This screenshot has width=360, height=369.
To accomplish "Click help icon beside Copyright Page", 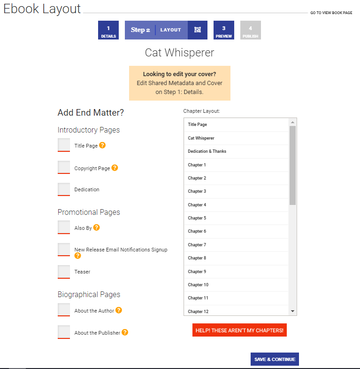I will click(x=115, y=168).
